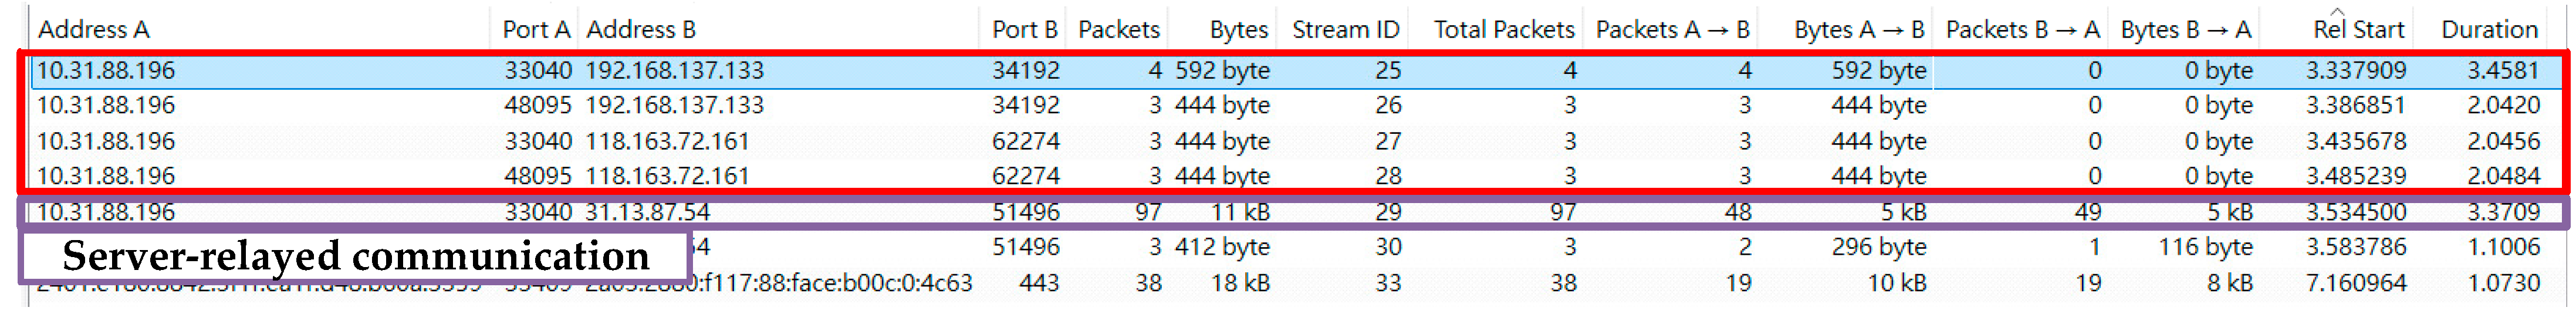Click the Port A column header
The height and width of the screenshot is (314, 2576).
(x=535, y=30)
